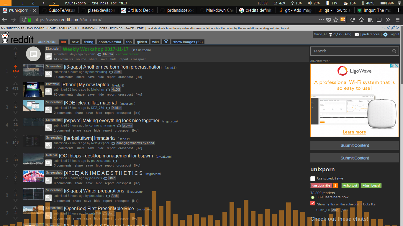
Task: Click the pencil edit shortcuts icon
Action: [393, 28]
